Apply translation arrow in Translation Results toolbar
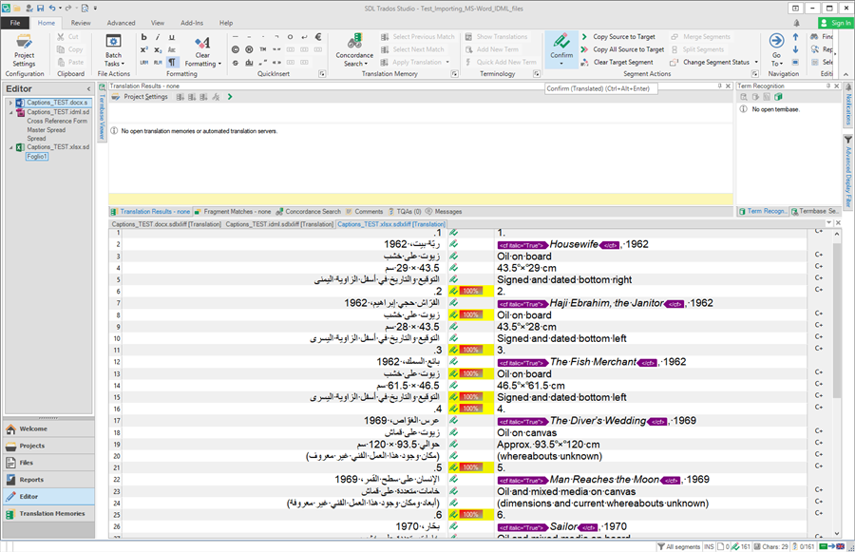The width and height of the screenshot is (855, 552). coord(230,97)
